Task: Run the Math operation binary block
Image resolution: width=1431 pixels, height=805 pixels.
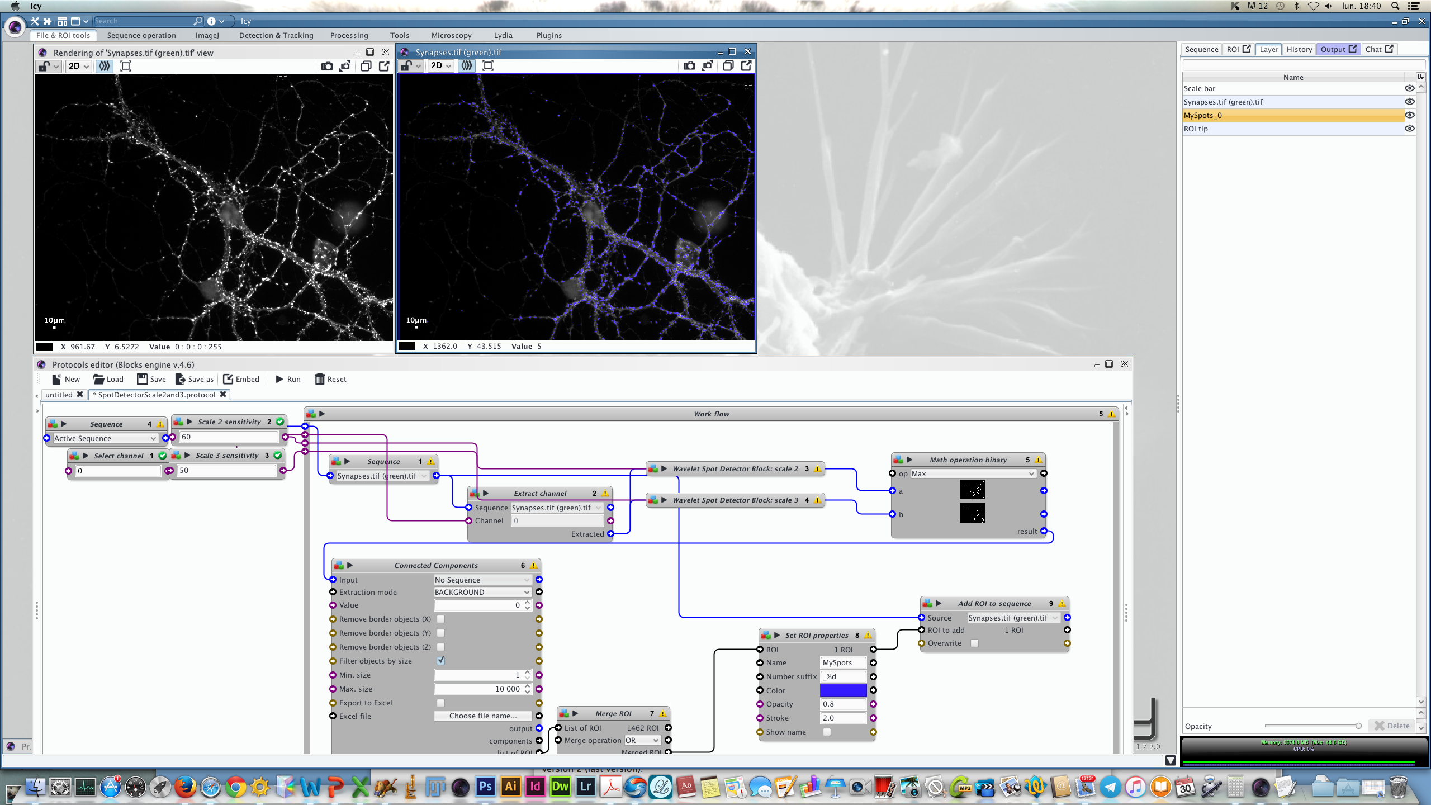Action: click(909, 460)
